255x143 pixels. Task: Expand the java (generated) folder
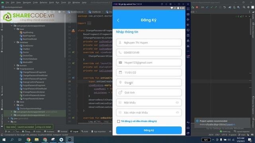click(x=9, y=118)
